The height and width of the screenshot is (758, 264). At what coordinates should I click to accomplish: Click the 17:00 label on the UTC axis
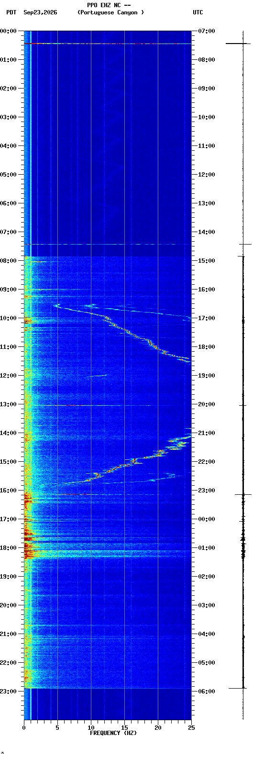(206, 318)
